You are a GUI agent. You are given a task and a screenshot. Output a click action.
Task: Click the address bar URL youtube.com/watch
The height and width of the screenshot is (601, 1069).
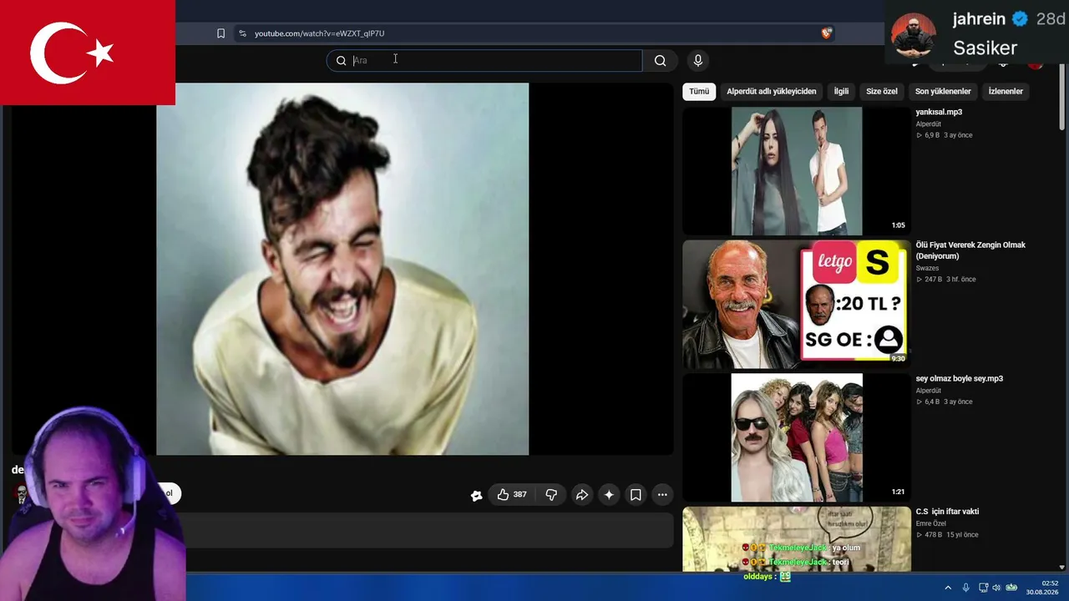(x=320, y=33)
